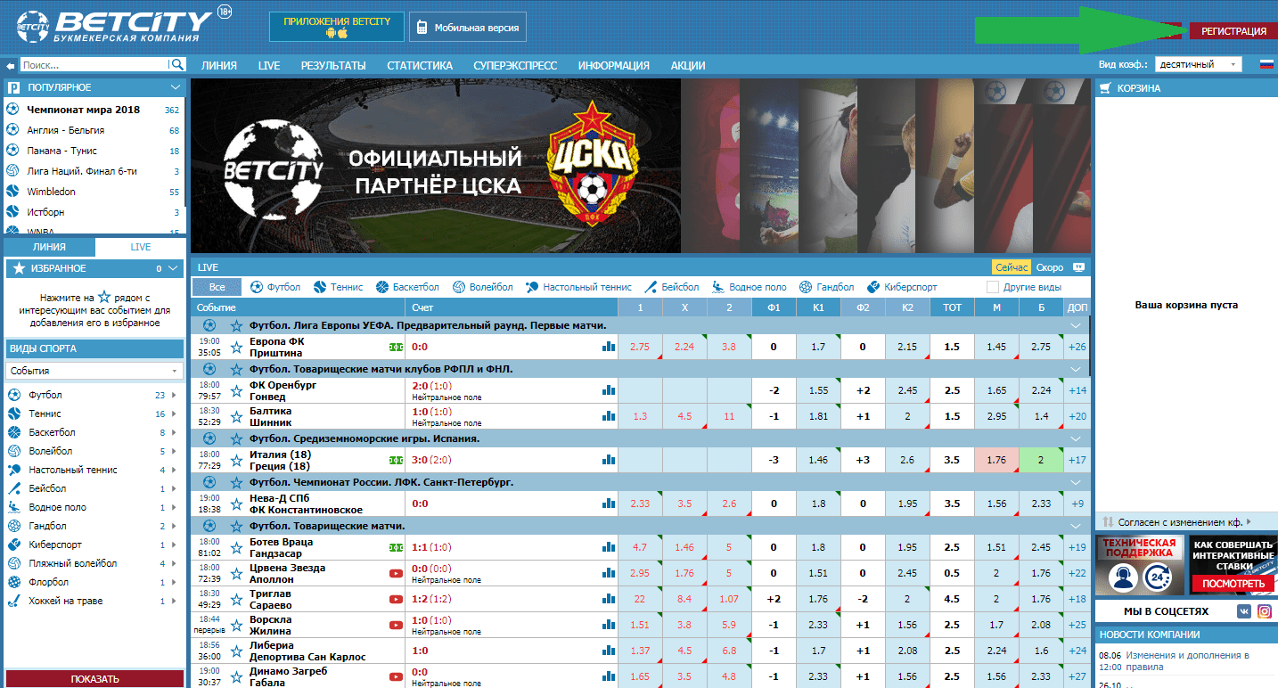The image size is (1278, 688).
Task: Click the Показать button
Action: click(x=94, y=679)
